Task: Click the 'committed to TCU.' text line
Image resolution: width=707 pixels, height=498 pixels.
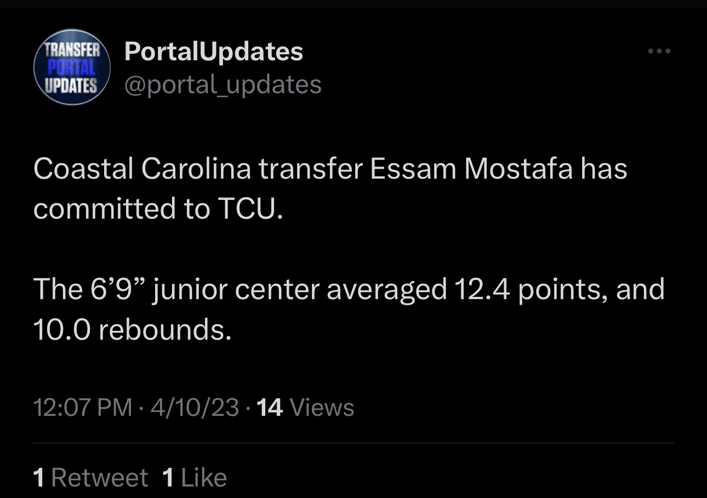Action: pyautogui.click(x=158, y=209)
